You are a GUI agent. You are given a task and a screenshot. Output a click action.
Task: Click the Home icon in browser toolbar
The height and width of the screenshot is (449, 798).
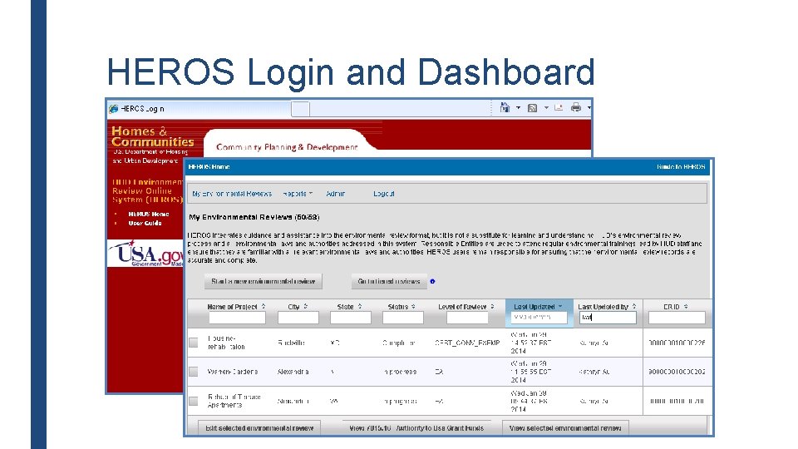pos(505,107)
